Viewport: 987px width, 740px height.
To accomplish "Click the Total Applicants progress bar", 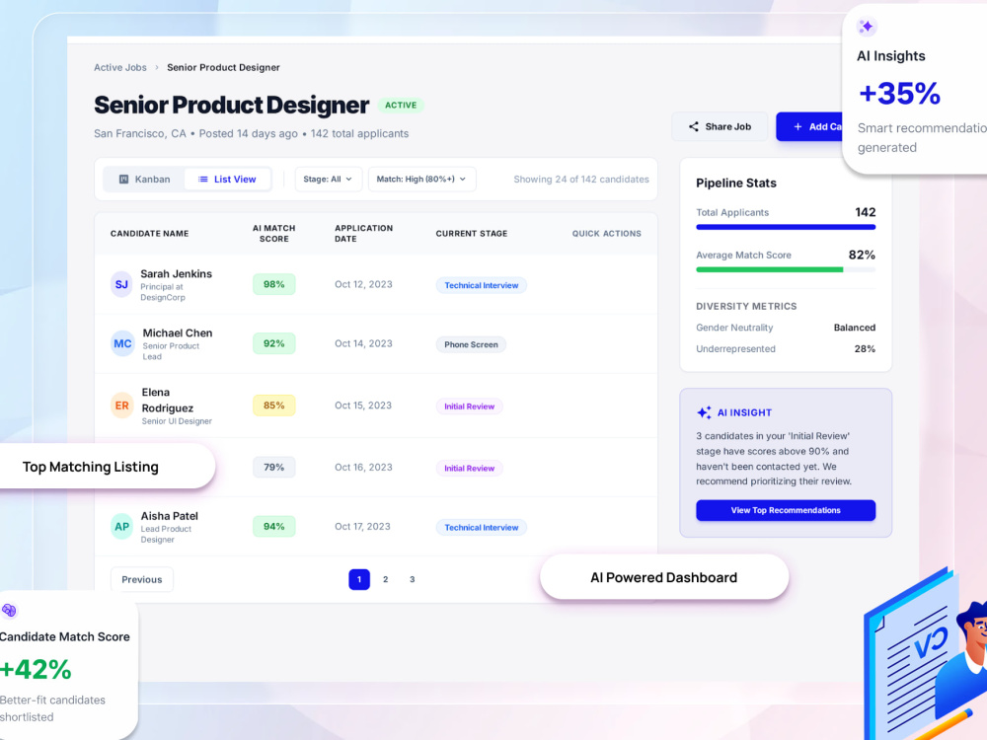I will tap(786, 227).
